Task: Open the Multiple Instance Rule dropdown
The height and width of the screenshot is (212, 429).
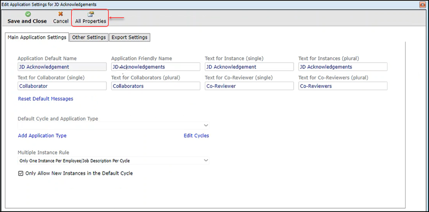Action: (x=206, y=161)
